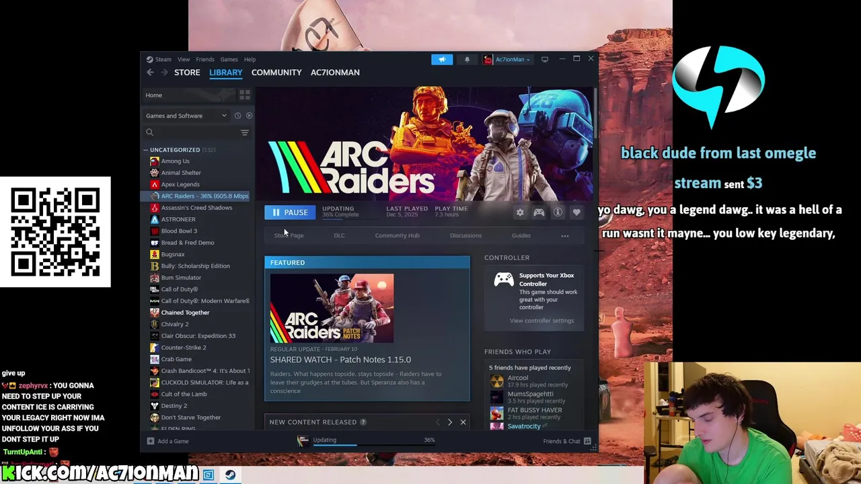Open the LIBRARY tab
The image size is (861, 484).
[225, 72]
